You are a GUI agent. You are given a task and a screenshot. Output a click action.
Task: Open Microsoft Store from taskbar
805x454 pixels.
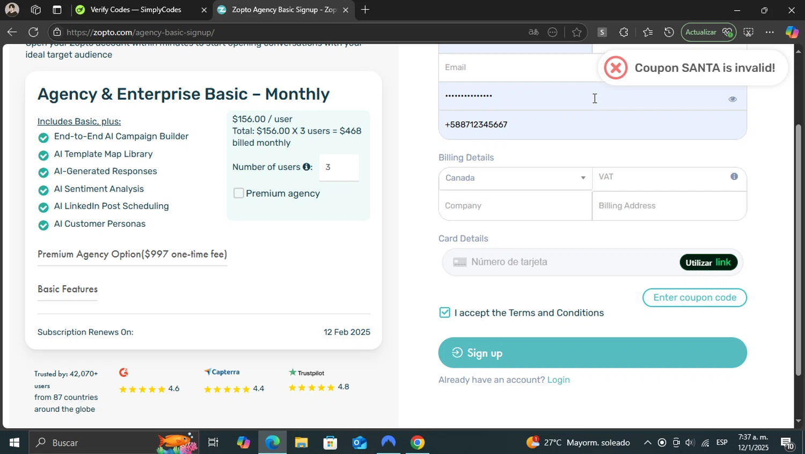330,443
